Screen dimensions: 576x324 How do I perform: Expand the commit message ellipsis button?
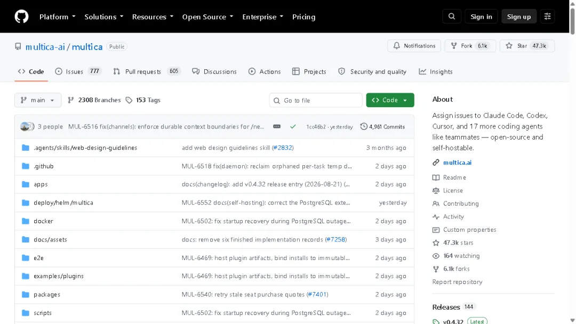click(277, 127)
